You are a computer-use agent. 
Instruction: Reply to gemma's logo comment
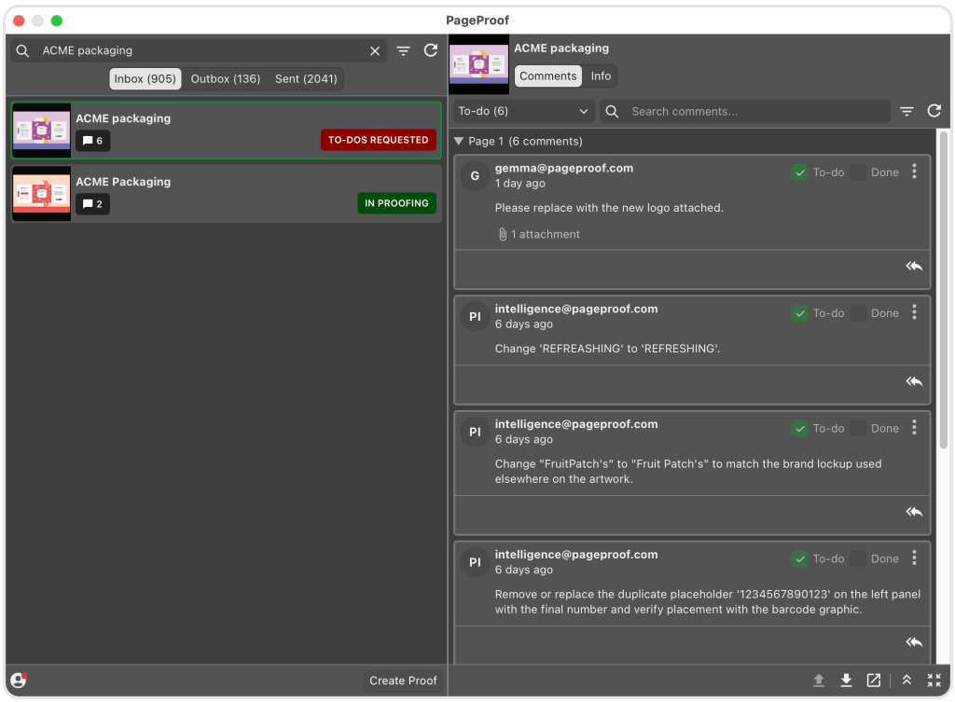914,267
